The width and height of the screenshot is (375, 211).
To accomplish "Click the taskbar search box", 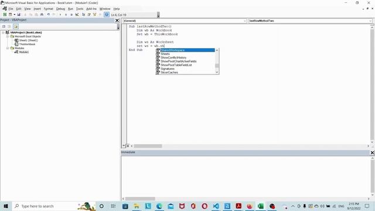I will [54, 206].
